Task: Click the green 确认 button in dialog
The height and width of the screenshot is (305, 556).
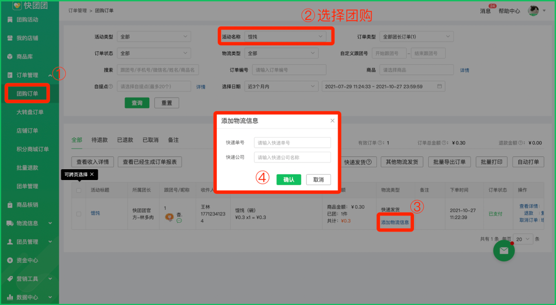Action: (x=288, y=180)
